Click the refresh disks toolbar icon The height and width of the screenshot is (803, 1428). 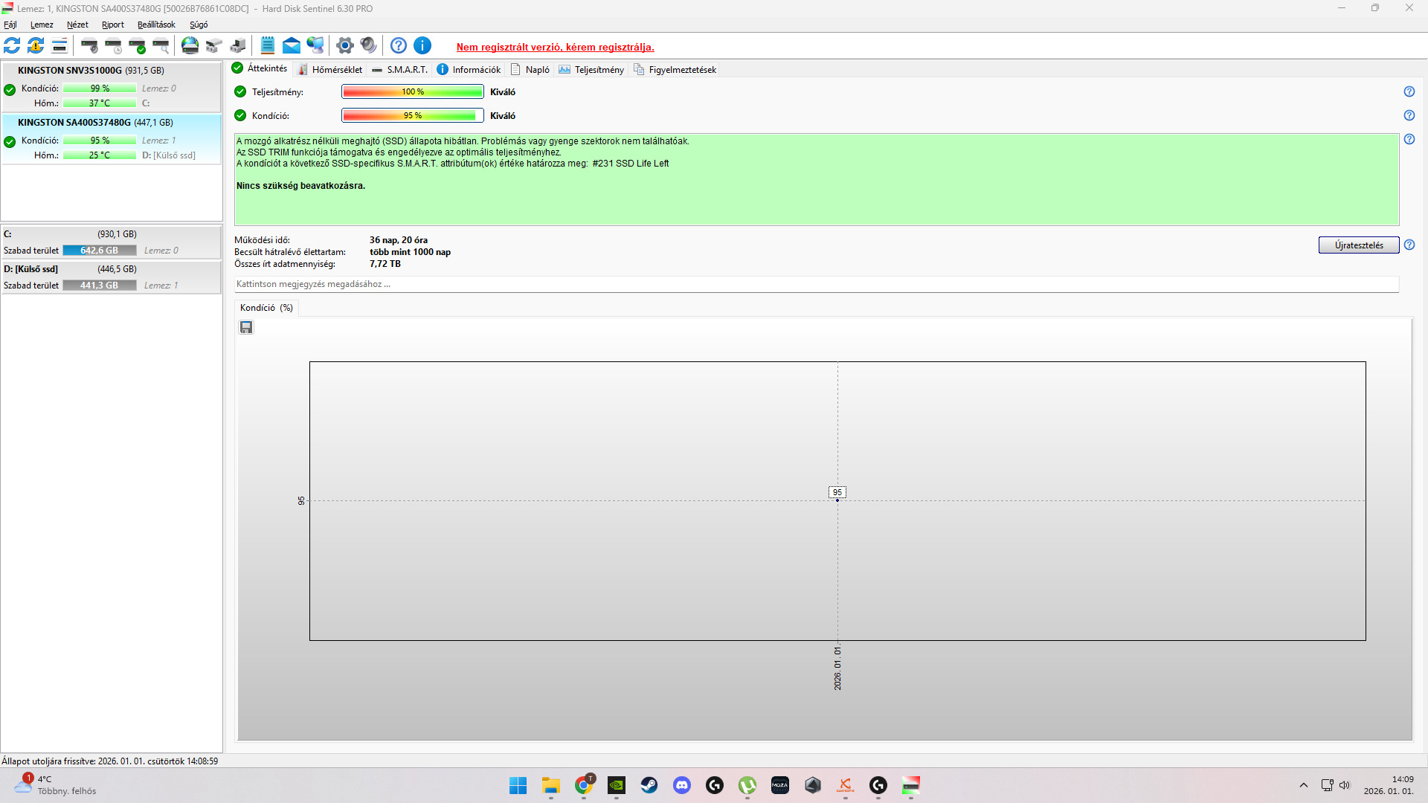pyautogui.click(x=12, y=46)
